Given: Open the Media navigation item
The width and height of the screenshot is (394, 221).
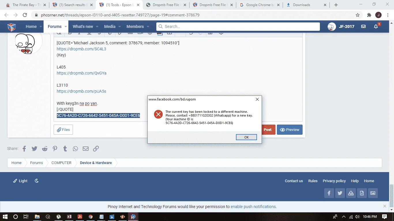Looking at the screenshot, I should (110, 26).
